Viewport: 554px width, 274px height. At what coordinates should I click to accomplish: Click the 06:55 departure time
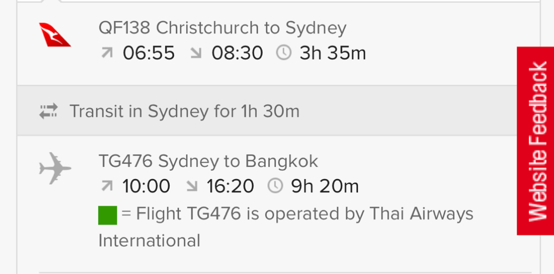(149, 53)
